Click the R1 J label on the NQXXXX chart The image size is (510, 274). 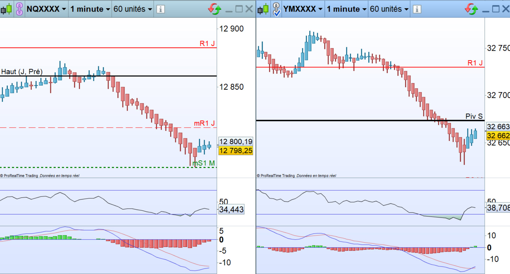(x=207, y=44)
